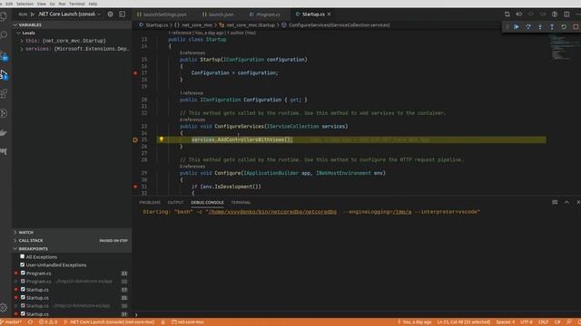Click the lightbulb on line 25

162,139
